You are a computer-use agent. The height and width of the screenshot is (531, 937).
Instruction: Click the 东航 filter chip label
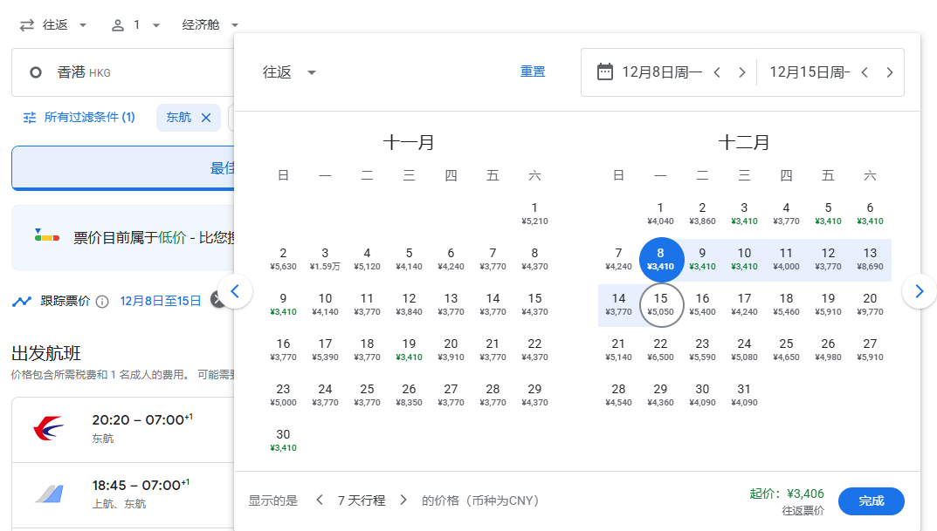tap(179, 118)
